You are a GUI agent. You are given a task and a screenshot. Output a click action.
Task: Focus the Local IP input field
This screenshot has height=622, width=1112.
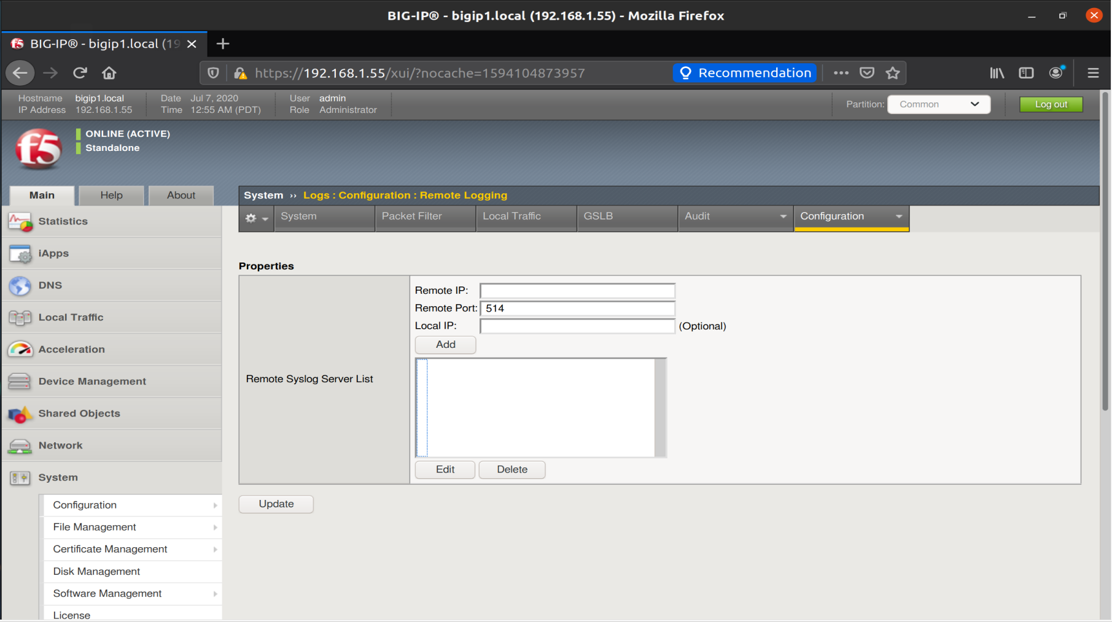(x=577, y=326)
